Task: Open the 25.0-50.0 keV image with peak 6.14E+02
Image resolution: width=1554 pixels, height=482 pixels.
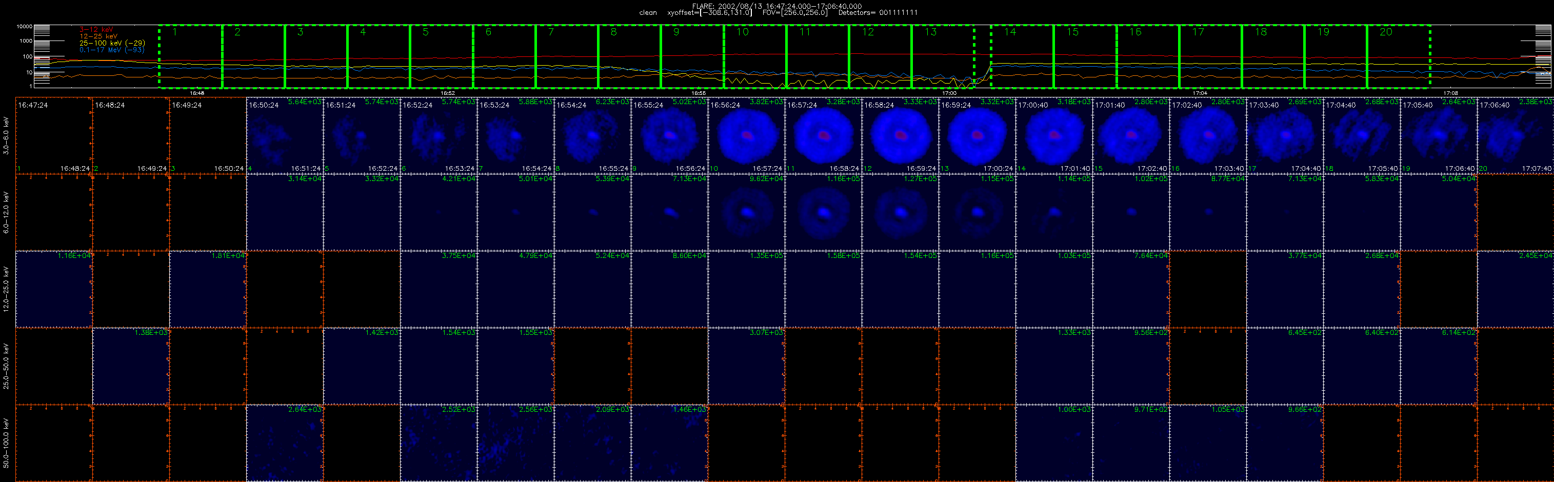Action: [x=1439, y=366]
